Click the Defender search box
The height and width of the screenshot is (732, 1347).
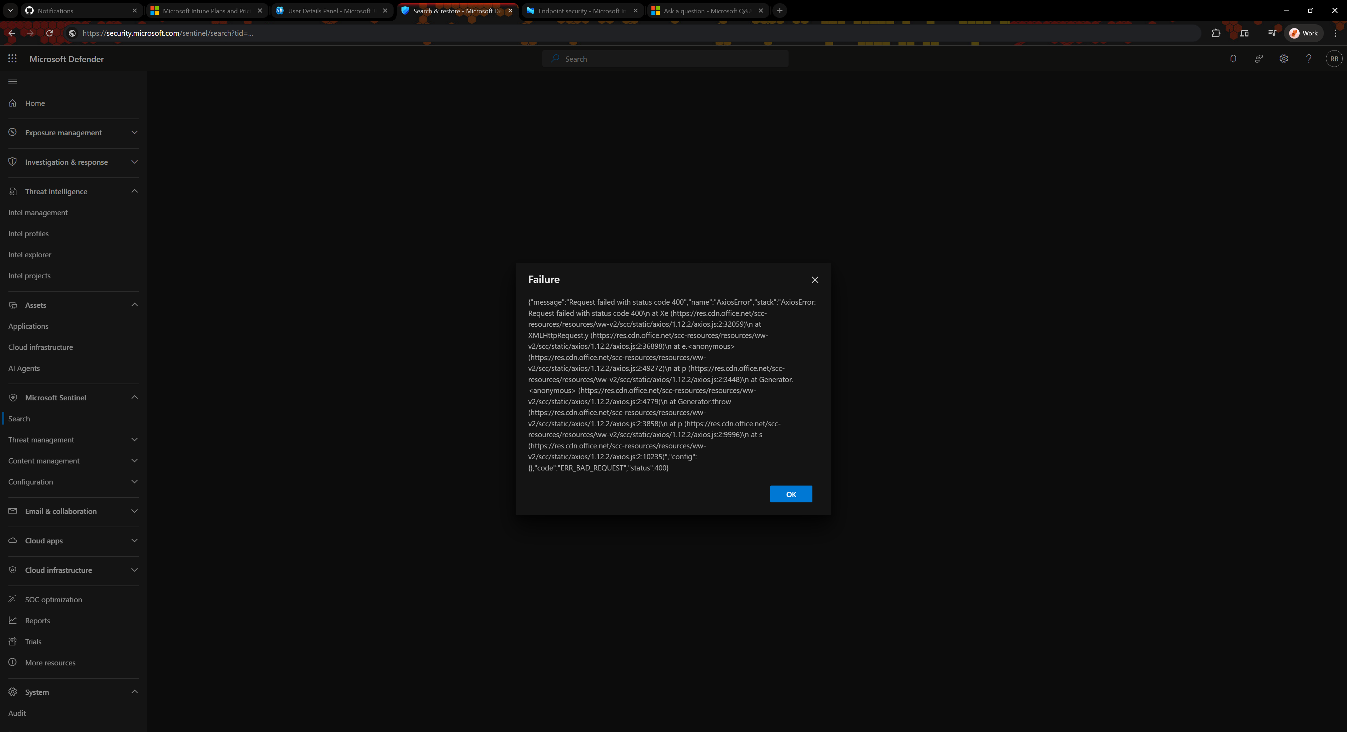coord(665,59)
